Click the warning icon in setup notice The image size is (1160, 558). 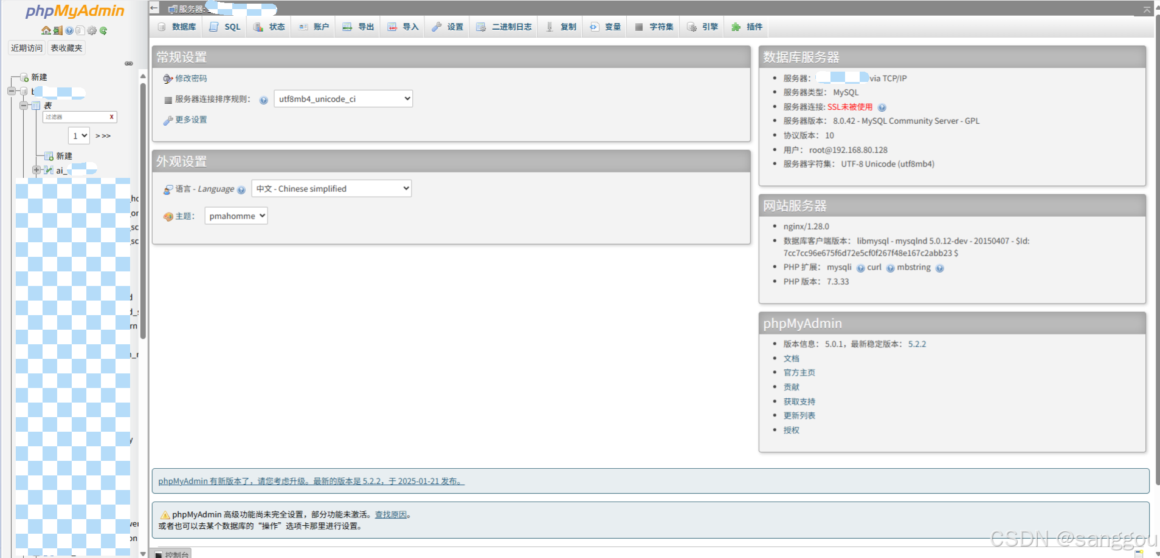tap(165, 515)
